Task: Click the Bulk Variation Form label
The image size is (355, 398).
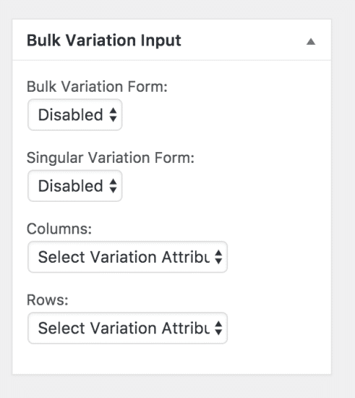Action: tap(97, 87)
